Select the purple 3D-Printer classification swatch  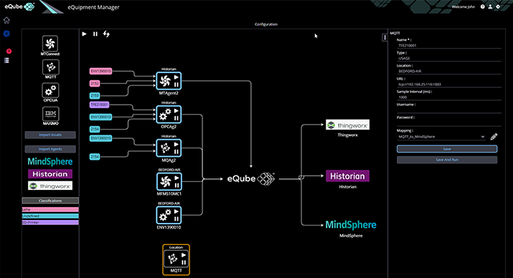pos(50,222)
